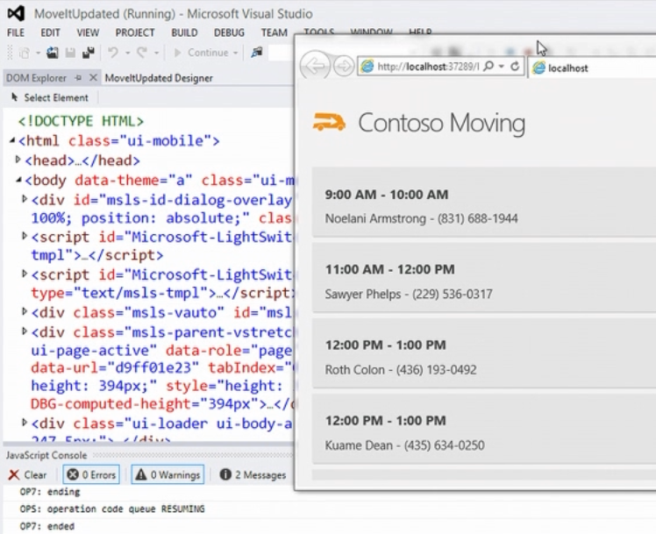Click "operation code queue RESUMING" console line
The height and width of the screenshot is (534, 656).
(126, 509)
